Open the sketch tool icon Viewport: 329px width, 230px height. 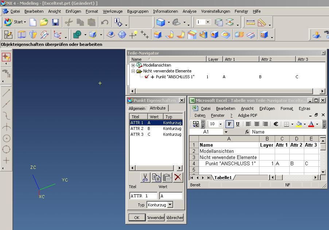coord(8,35)
